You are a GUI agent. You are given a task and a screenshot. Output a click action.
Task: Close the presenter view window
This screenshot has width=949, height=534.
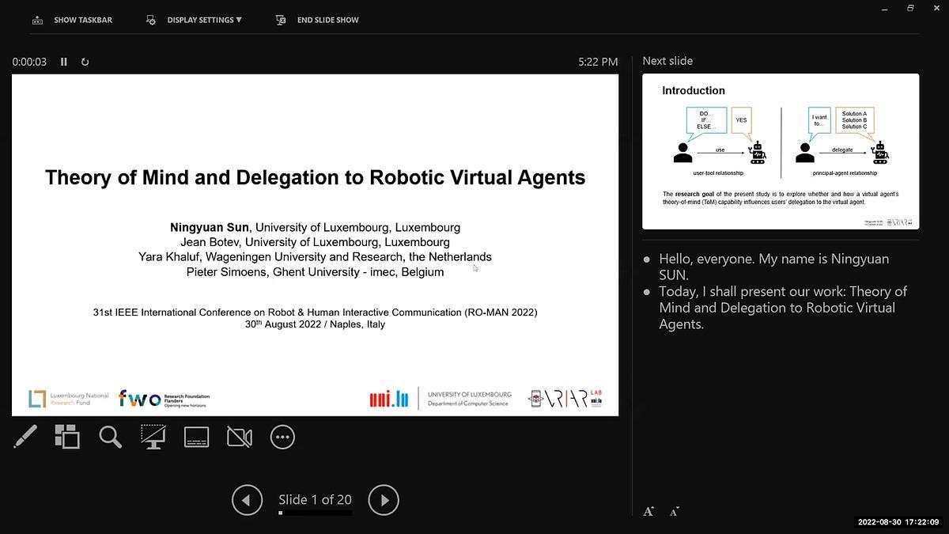[x=937, y=8]
